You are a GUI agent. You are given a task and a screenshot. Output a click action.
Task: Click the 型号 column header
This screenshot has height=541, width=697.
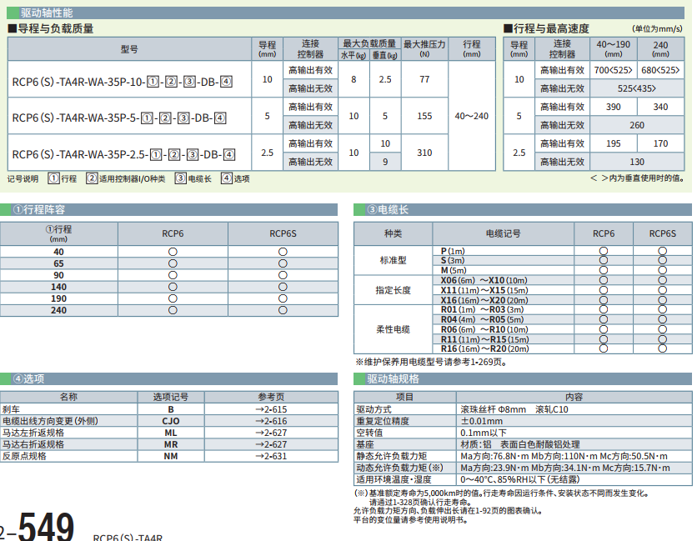[x=129, y=49]
